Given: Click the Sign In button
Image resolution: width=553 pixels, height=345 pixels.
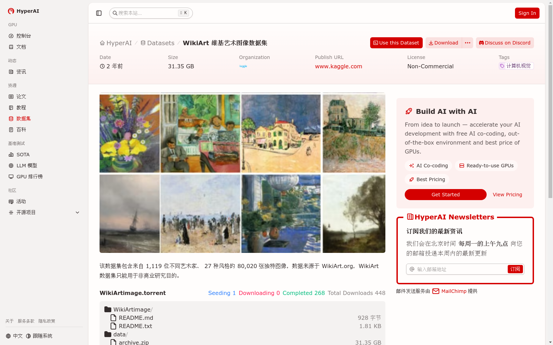Looking at the screenshot, I should tap(527, 13).
